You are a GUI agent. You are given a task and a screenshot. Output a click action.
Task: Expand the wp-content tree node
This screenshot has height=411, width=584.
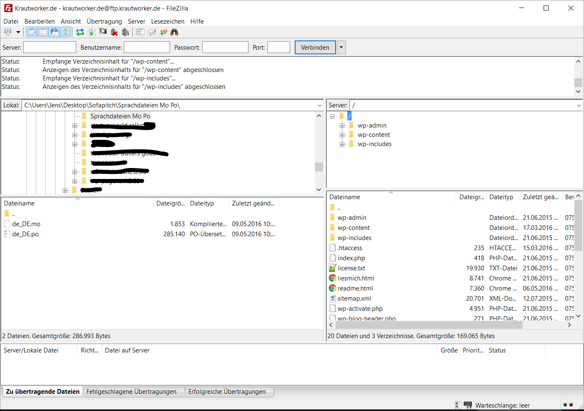342,135
